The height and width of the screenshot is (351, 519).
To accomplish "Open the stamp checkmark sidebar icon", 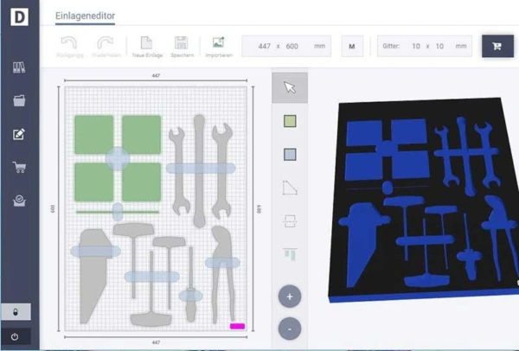I will click(19, 201).
